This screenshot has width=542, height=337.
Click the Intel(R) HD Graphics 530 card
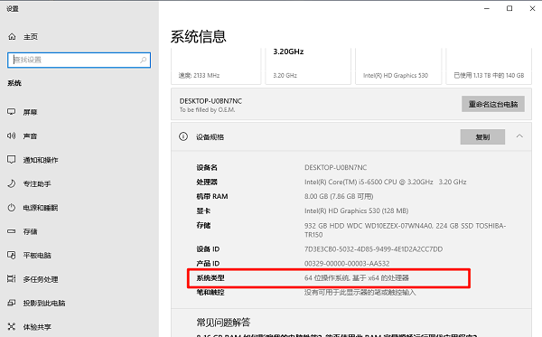[398, 66]
